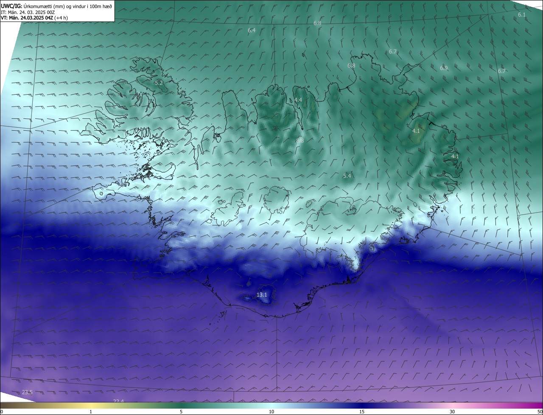This screenshot has height=415, width=543.
Task: Click the color scale label 1
Action: tap(91, 412)
